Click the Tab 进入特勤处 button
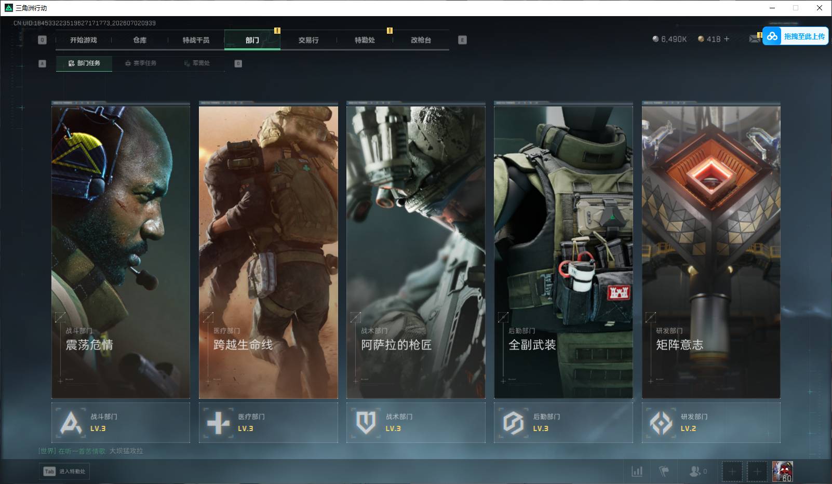Viewport: 832px width, 484px height. pyautogui.click(x=64, y=472)
